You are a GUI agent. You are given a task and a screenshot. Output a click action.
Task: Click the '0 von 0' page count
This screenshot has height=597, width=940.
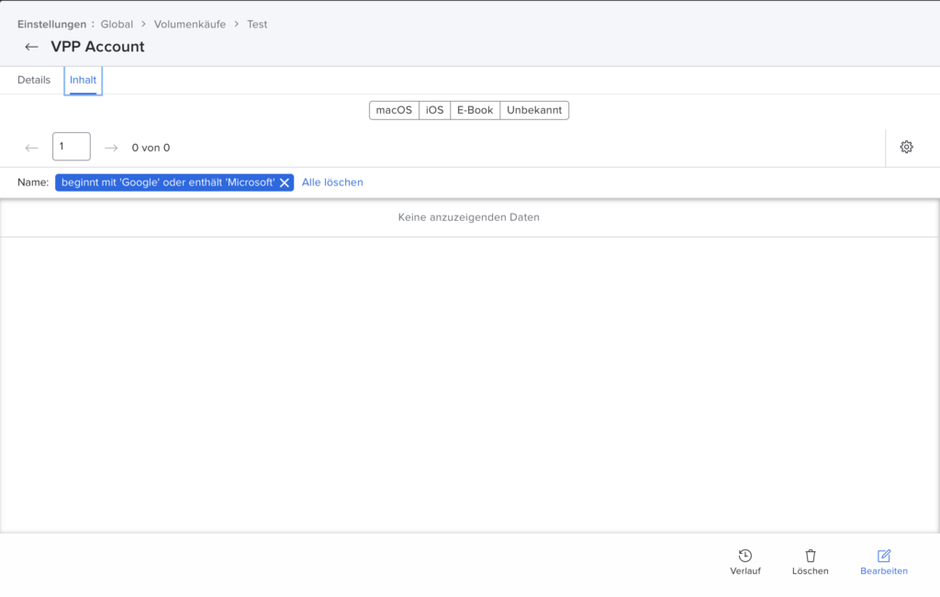click(151, 148)
